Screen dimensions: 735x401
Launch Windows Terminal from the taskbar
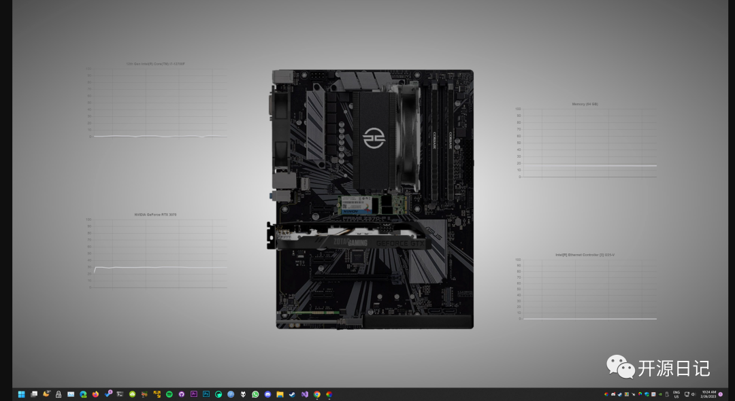click(120, 394)
